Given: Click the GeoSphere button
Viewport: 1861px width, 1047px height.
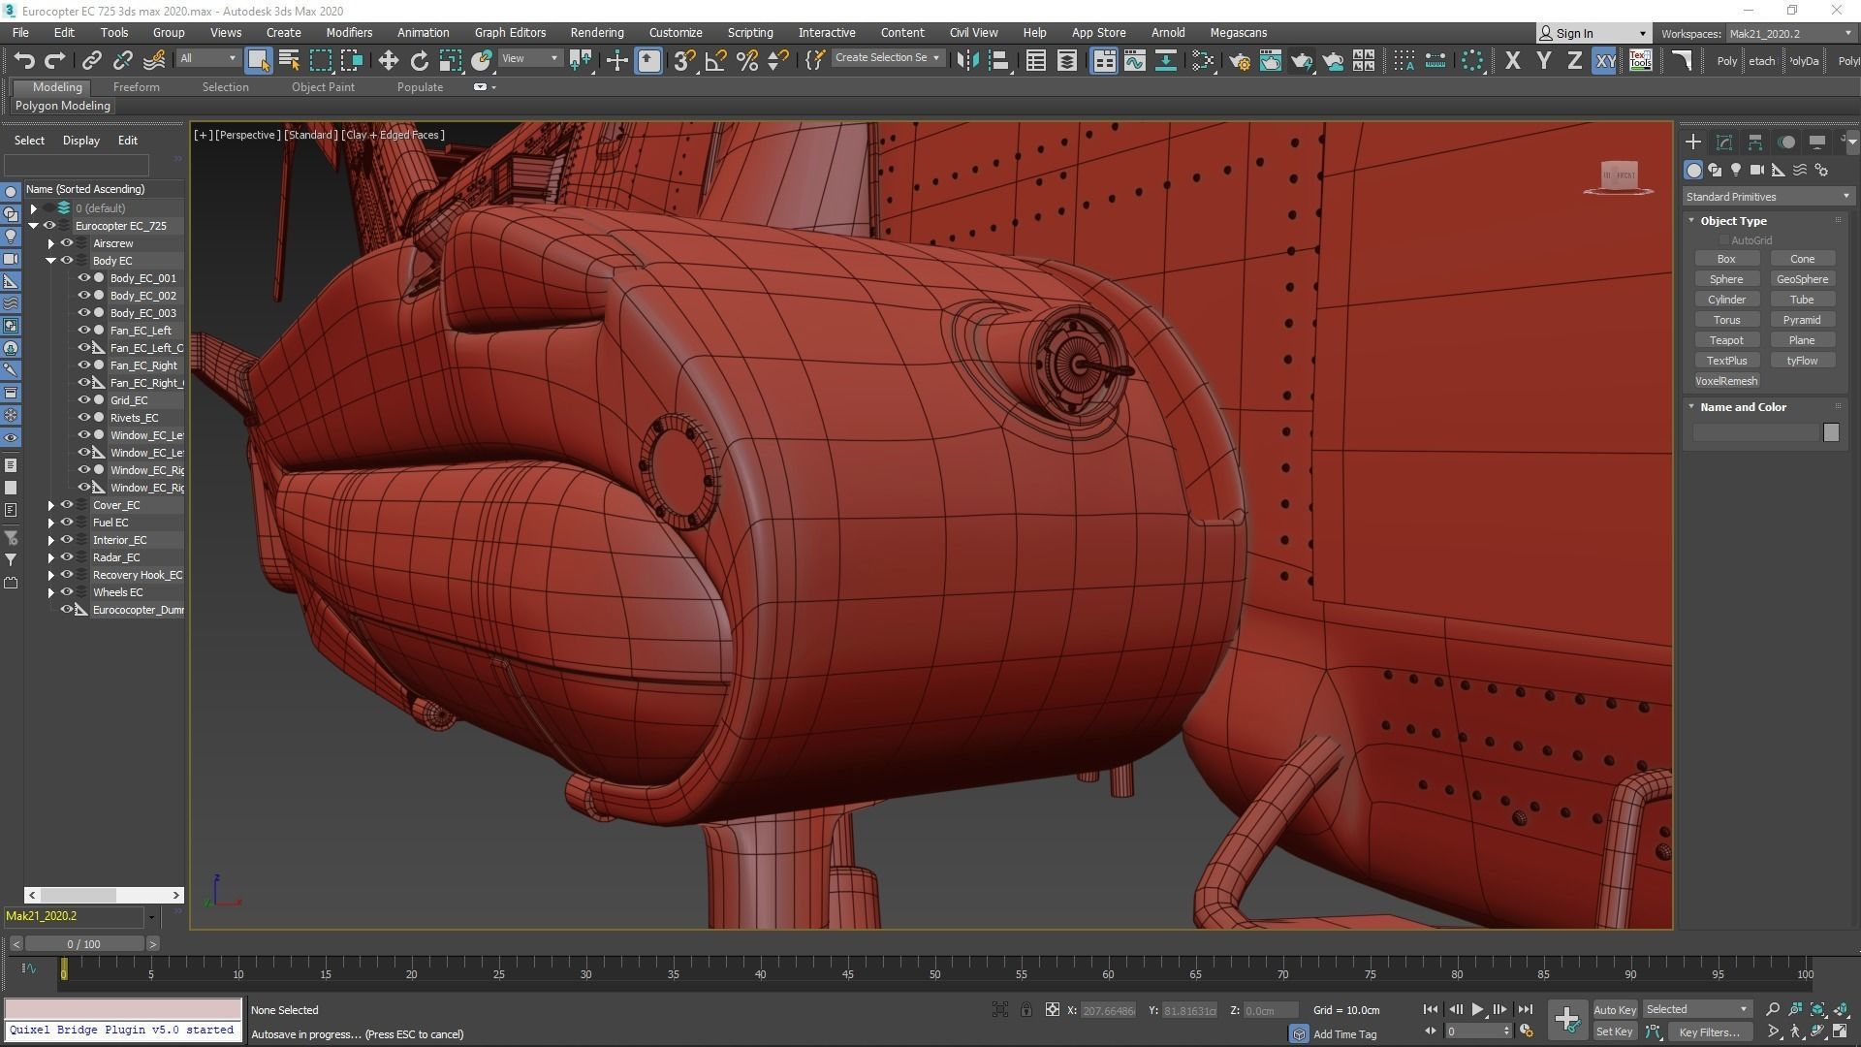Looking at the screenshot, I should (1801, 279).
